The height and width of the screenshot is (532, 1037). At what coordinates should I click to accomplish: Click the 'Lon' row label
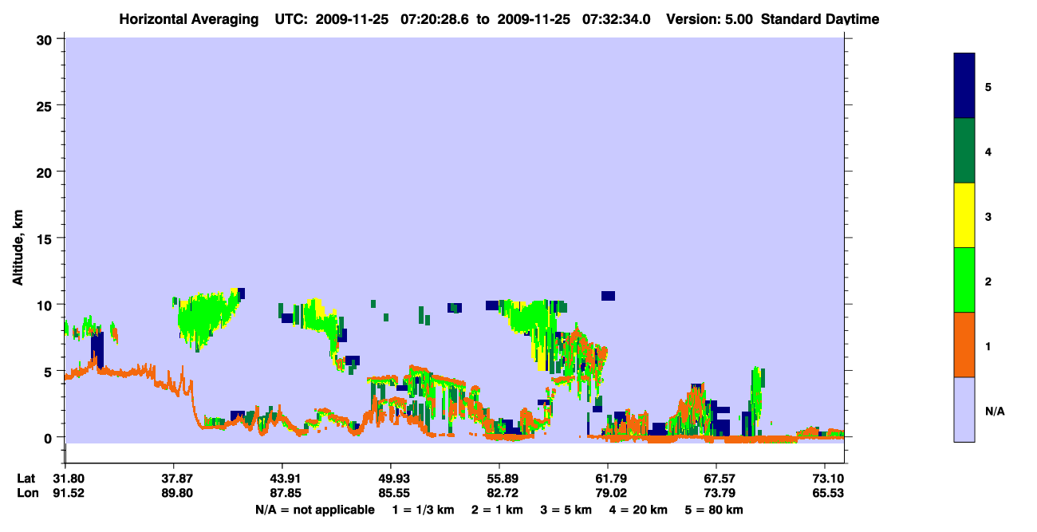coord(26,493)
